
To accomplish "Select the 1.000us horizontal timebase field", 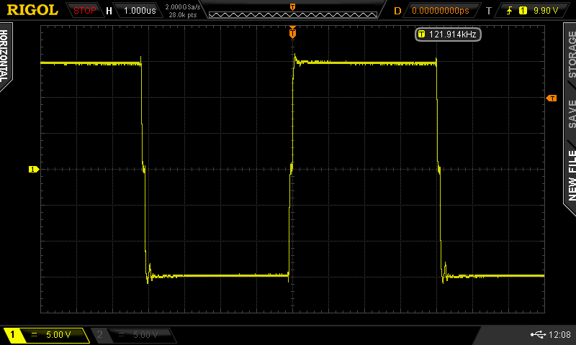I will point(139,11).
